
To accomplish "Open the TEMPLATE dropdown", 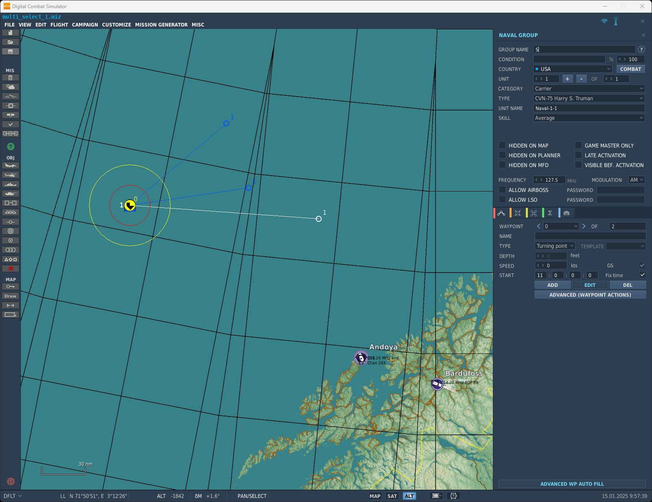I will [x=626, y=246].
